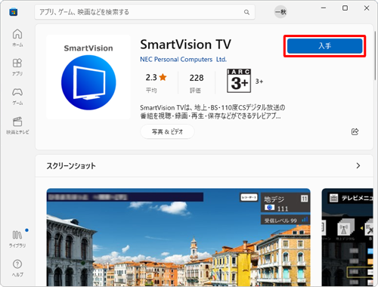Open the ホーム (Home) sidebar section
Image resolution: width=378 pixels, height=287 pixels.
pyautogui.click(x=17, y=38)
